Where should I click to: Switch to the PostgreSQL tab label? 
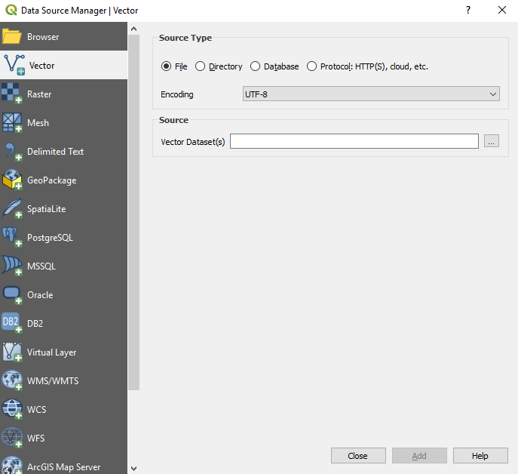pos(50,238)
